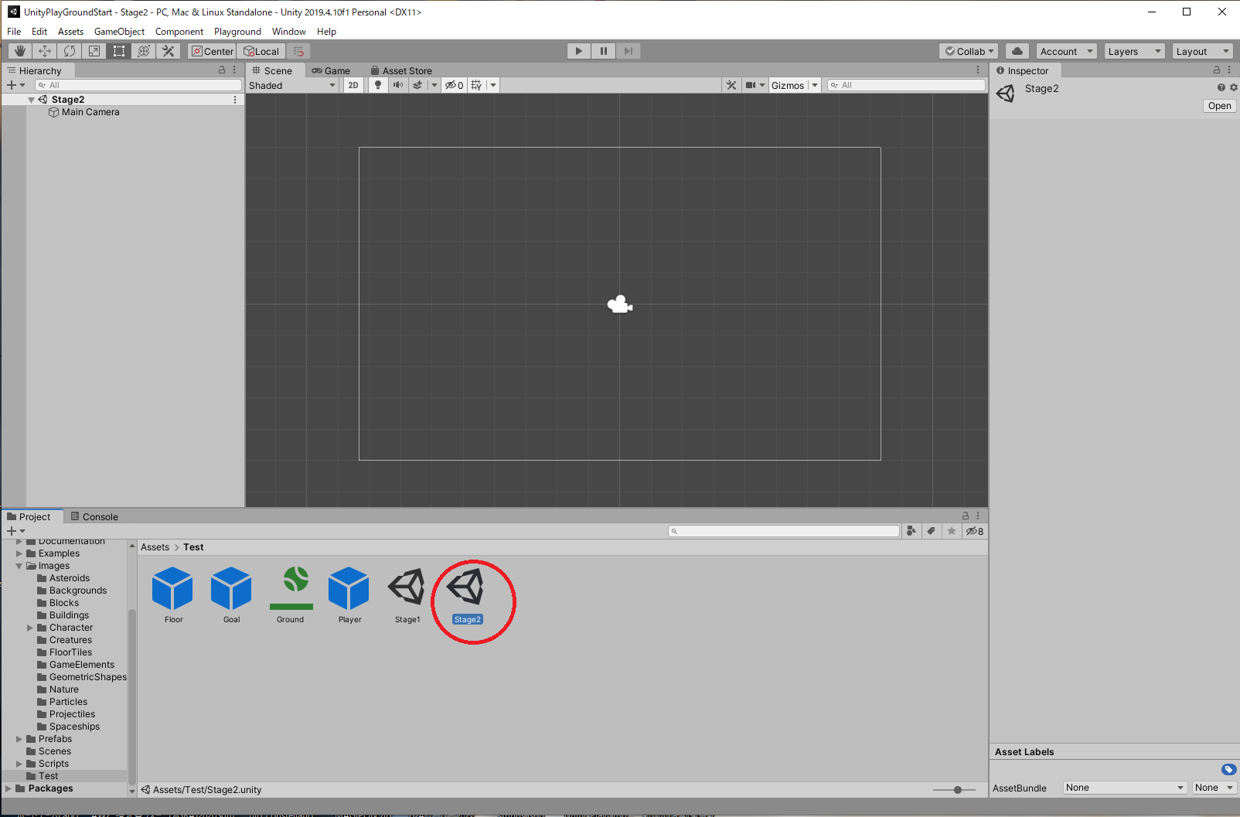This screenshot has width=1240, height=817.
Task: Expand the Character folder
Action: (x=30, y=628)
